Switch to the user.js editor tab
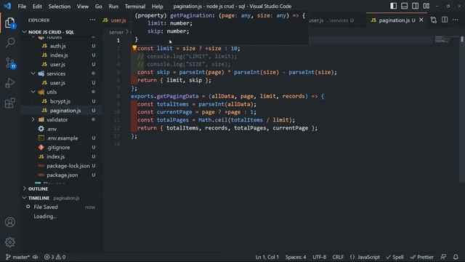 (x=116, y=20)
